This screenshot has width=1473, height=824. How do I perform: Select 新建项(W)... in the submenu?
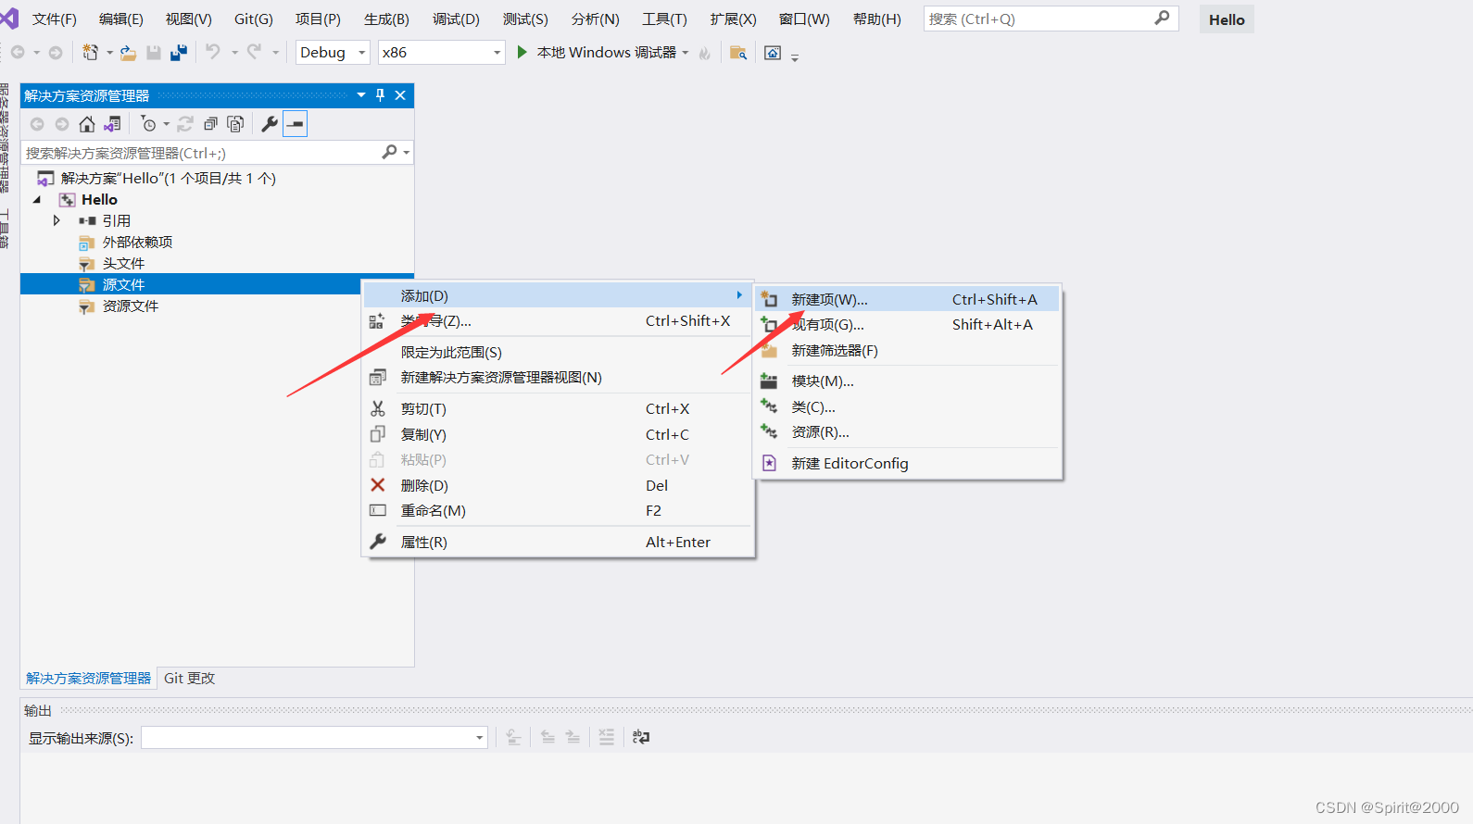click(x=907, y=299)
